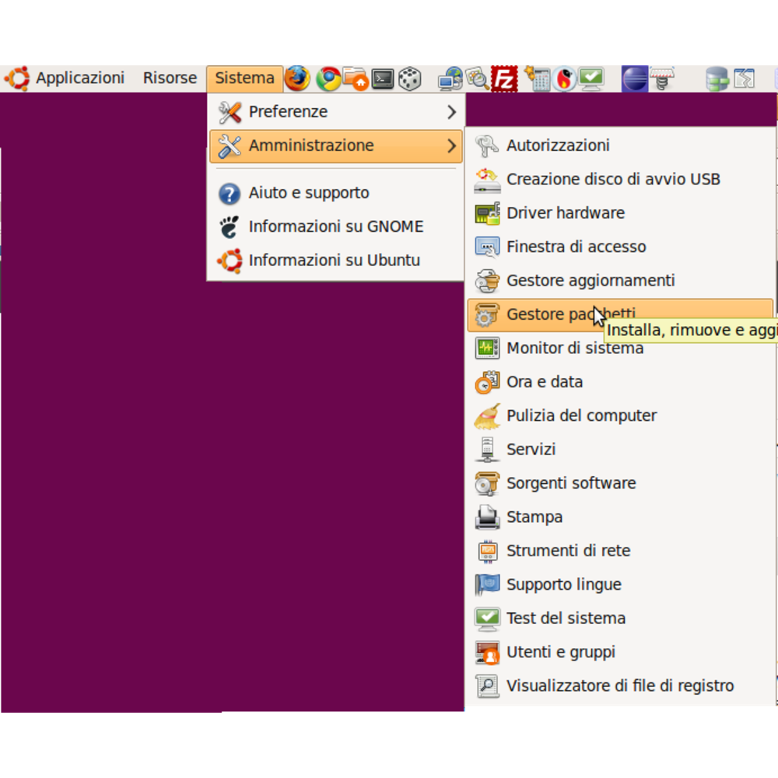This screenshot has height=778, width=778.
Task: Launch Eclipse from the top panel
Action: point(635,79)
